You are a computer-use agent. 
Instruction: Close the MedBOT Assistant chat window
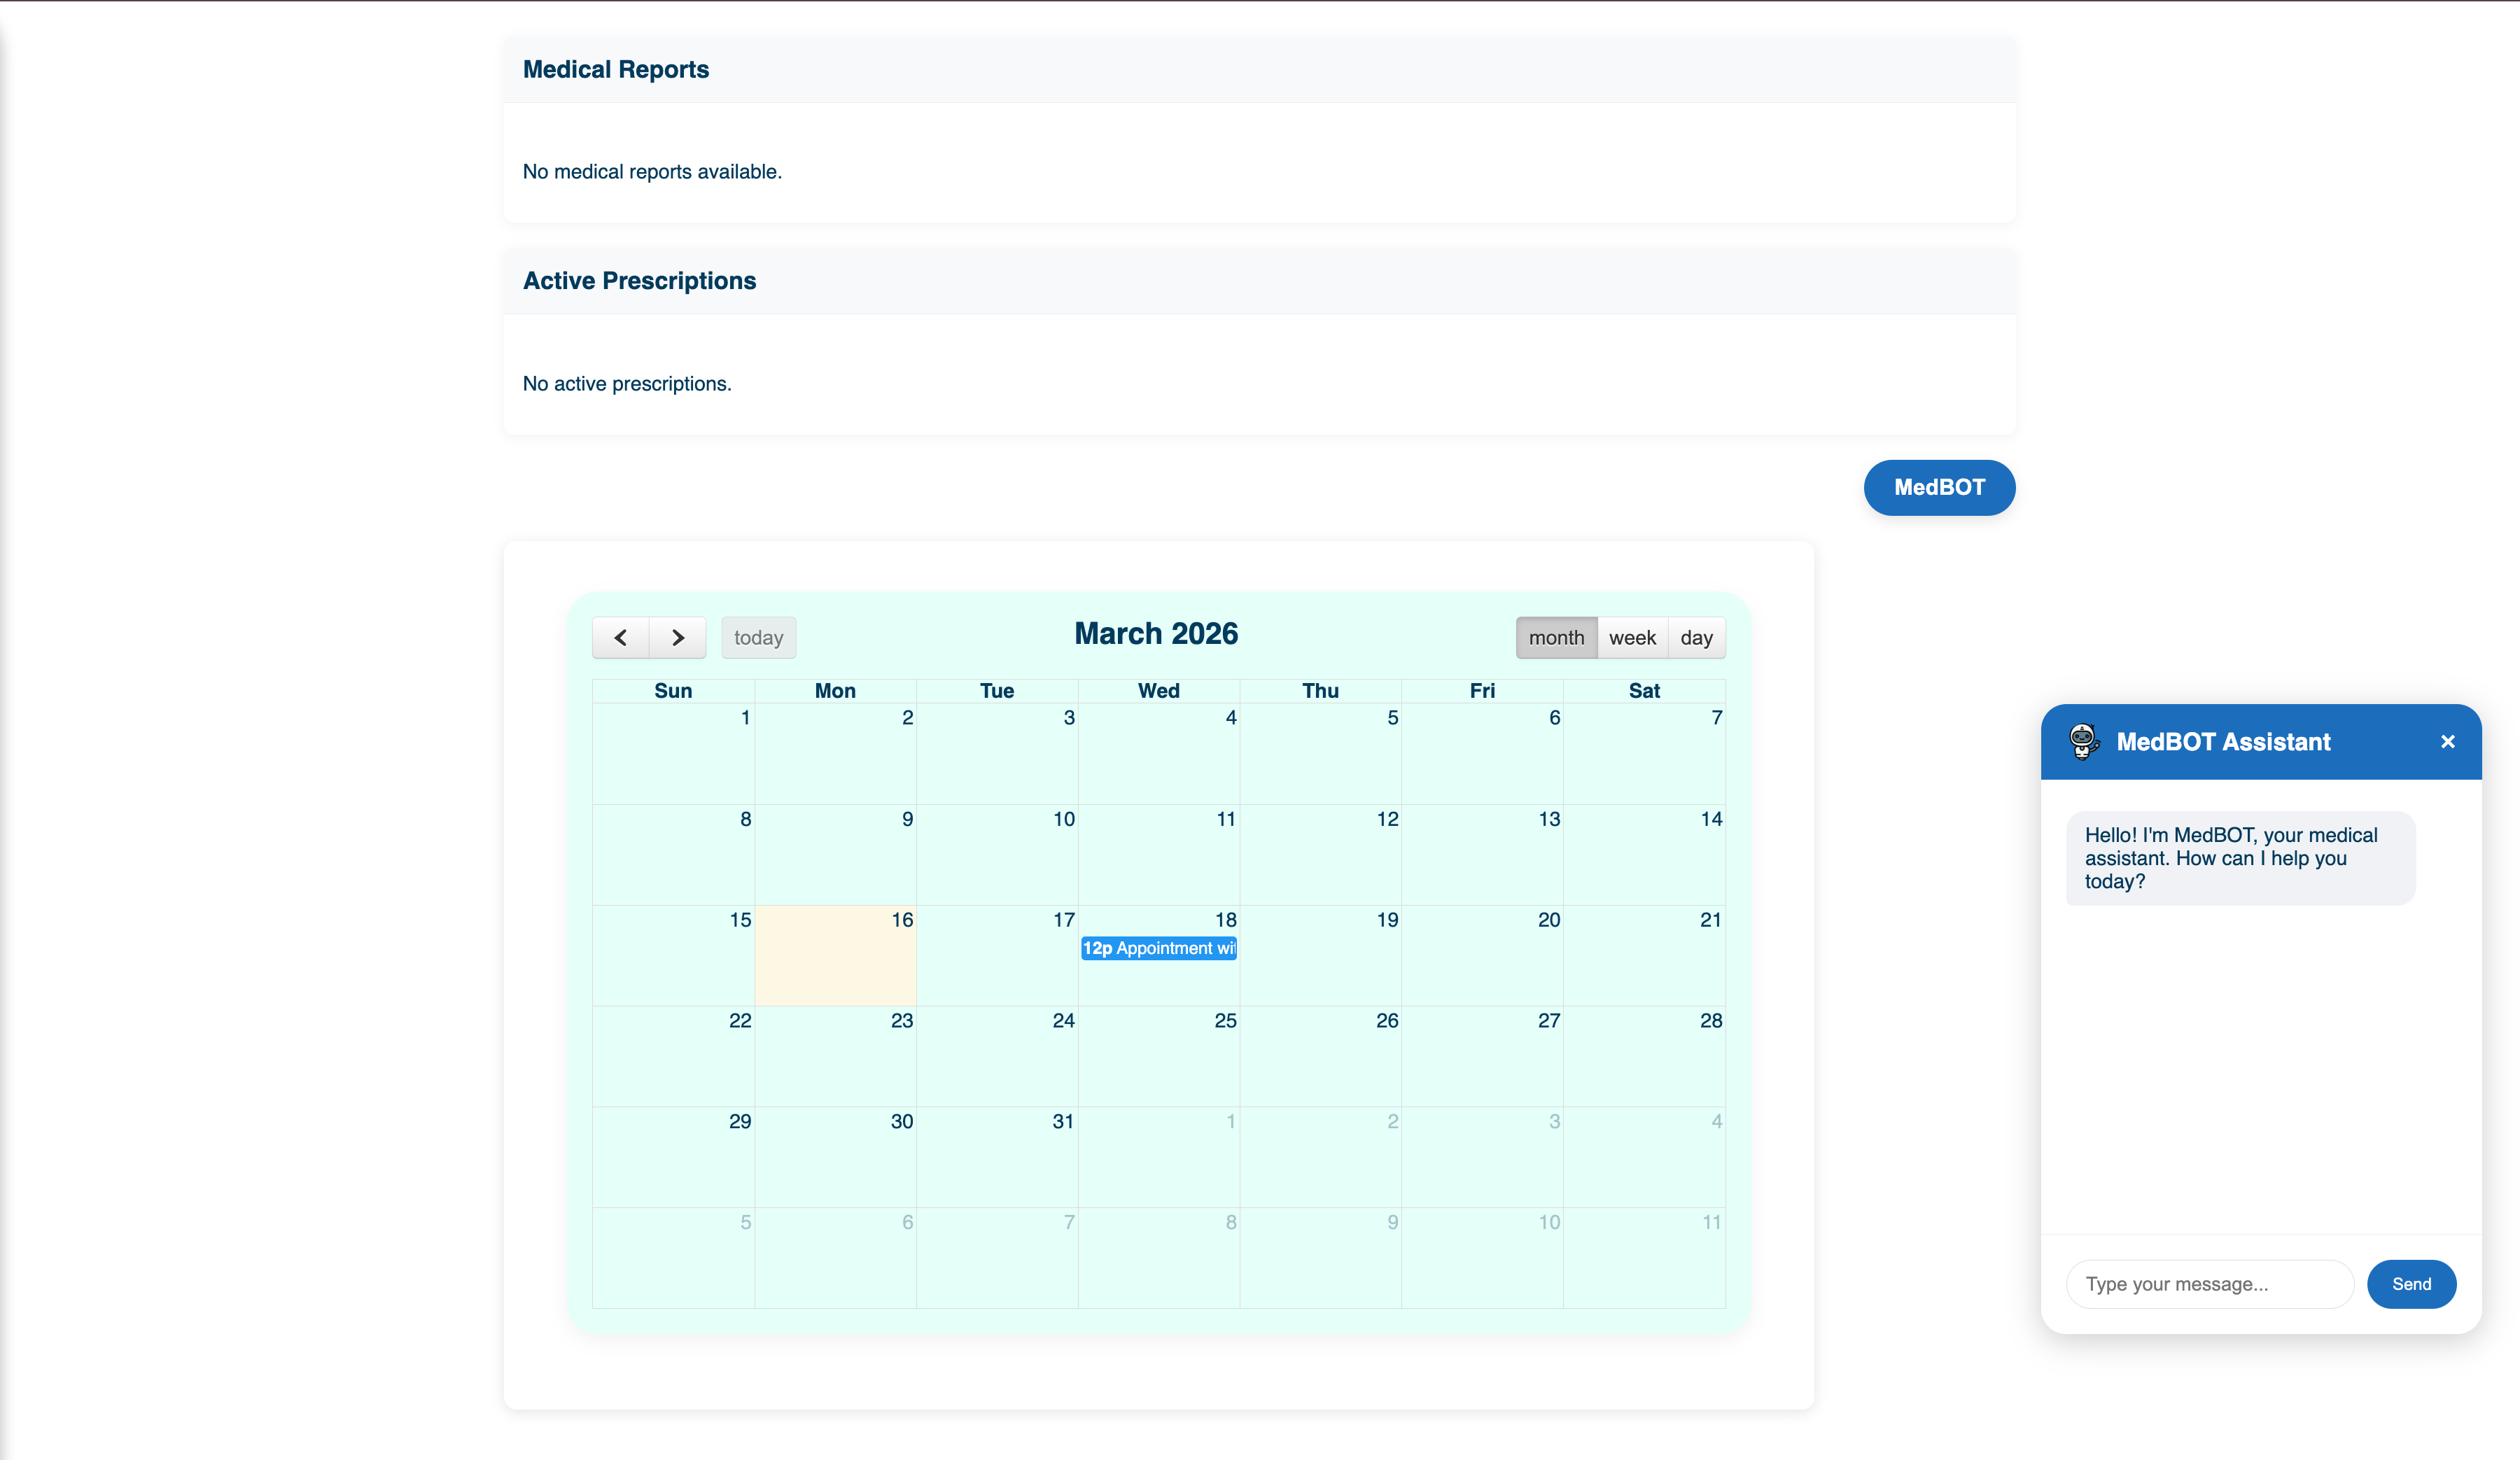click(x=2448, y=741)
